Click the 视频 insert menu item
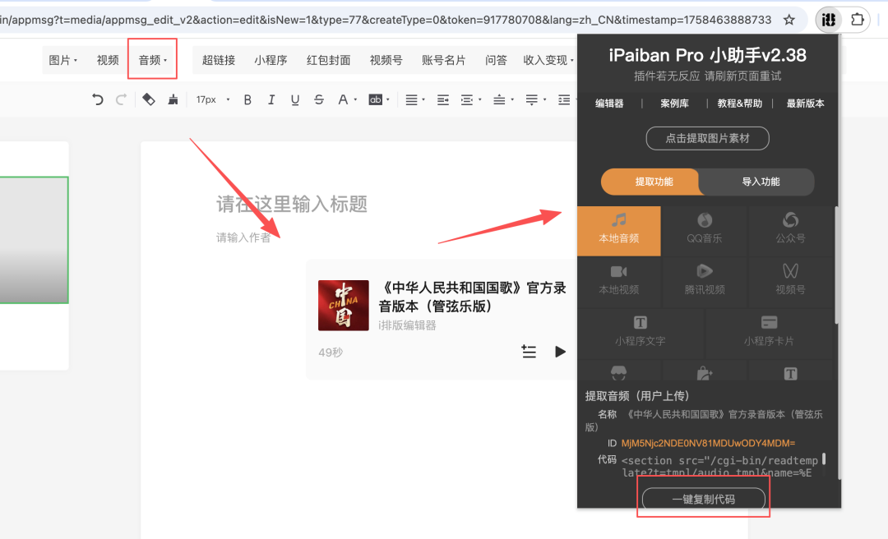The image size is (888, 539). 108,60
